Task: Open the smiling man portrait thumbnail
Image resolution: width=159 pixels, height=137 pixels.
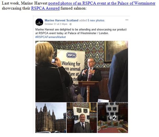Action: click(82, 118)
